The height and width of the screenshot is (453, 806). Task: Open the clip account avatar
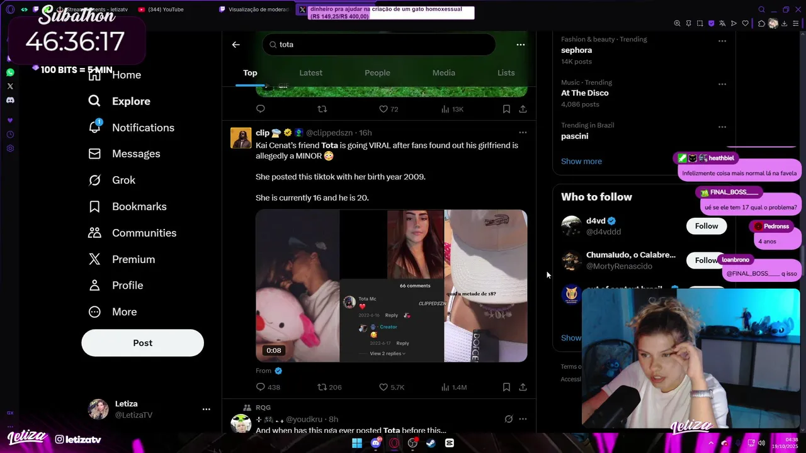[241, 138]
